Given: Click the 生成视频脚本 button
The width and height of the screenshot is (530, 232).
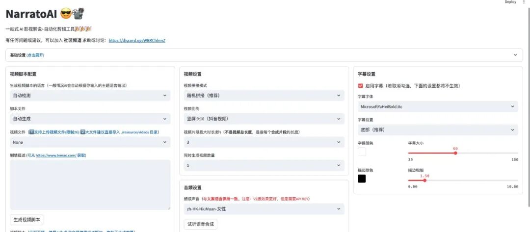Looking at the screenshot, I should click(x=26, y=220).
